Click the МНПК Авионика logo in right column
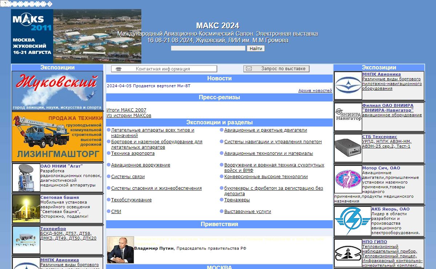The image size is (436, 269). coord(348,86)
